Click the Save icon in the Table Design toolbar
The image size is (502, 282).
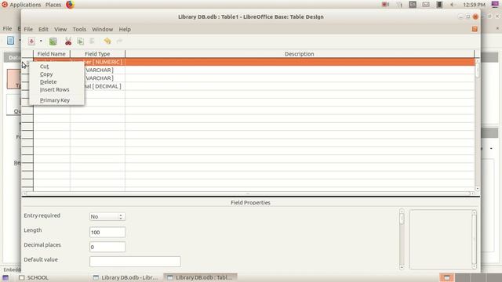[x=31, y=42]
